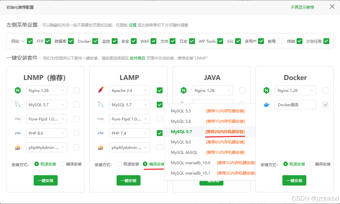The height and width of the screenshot is (204, 340).
Task: Check PHP 8.0 checkbox in LNMP
Action: click(x=76, y=133)
